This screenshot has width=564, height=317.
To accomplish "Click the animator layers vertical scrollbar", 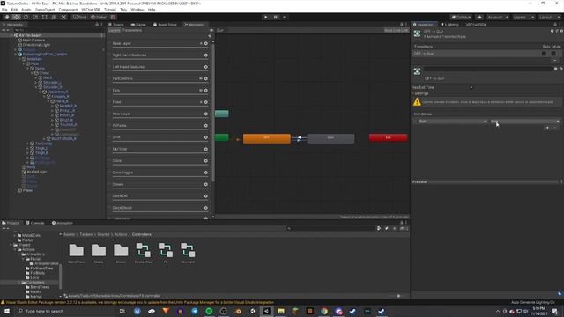I will pyautogui.click(x=213, y=112).
